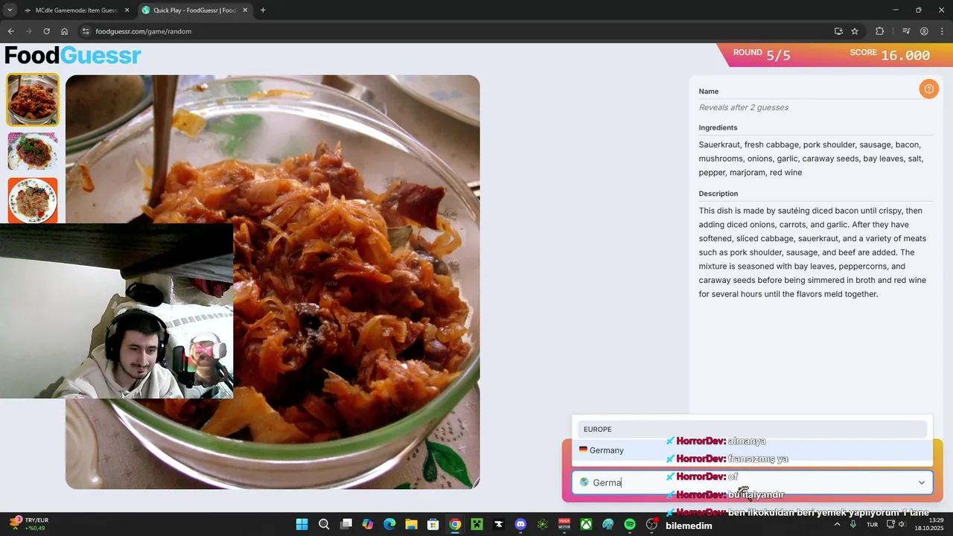
Task: View site information icon in address bar
Action: [86, 31]
